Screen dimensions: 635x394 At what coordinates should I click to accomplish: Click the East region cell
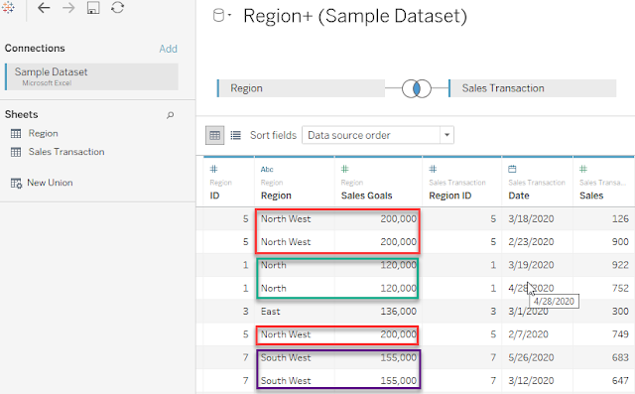pyautogui.click(x=271, y=312)
